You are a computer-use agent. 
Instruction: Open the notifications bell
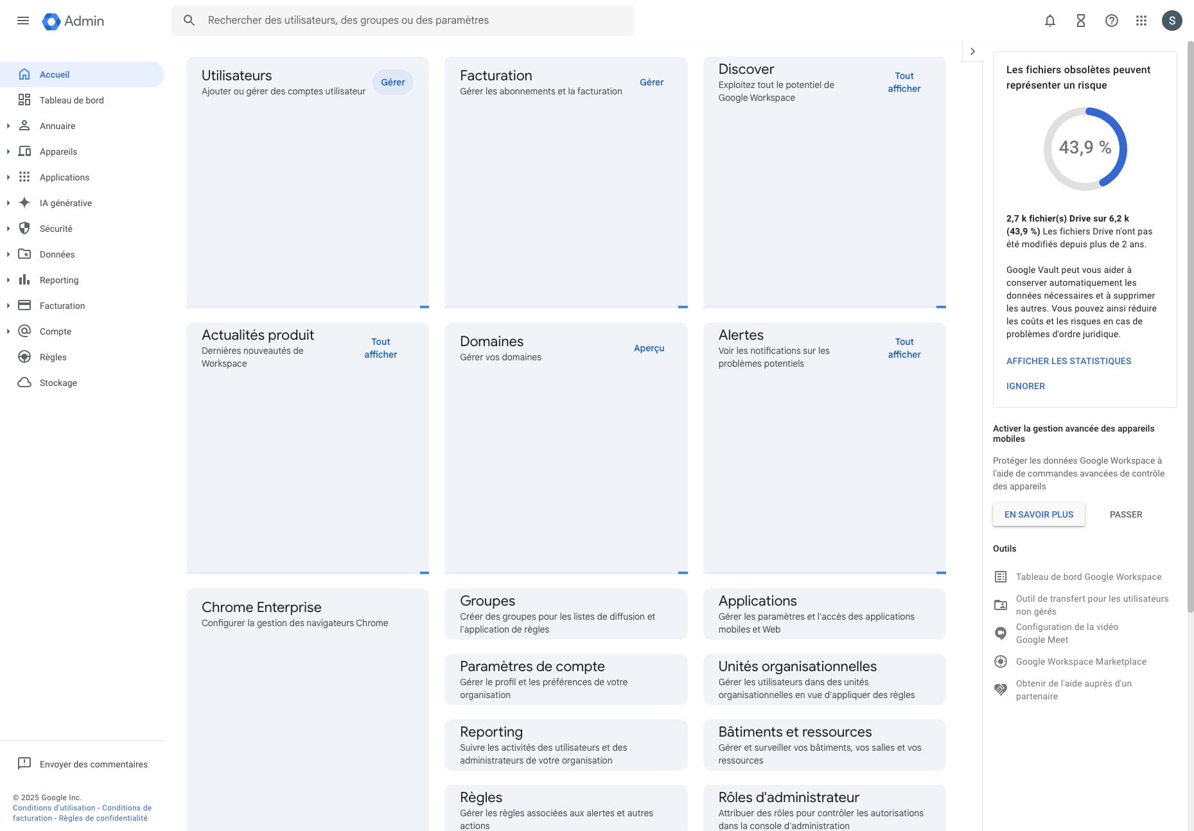[1050, 21]
